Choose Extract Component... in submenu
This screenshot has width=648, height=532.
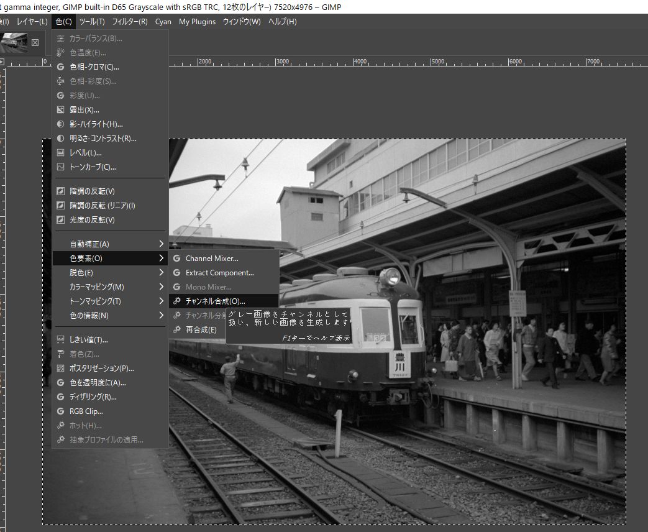tap(224, 273)
